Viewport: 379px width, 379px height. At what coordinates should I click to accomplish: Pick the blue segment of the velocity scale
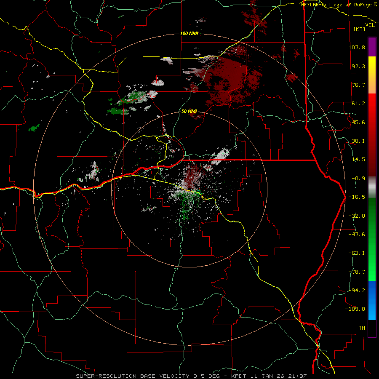(x=372, y=300)
